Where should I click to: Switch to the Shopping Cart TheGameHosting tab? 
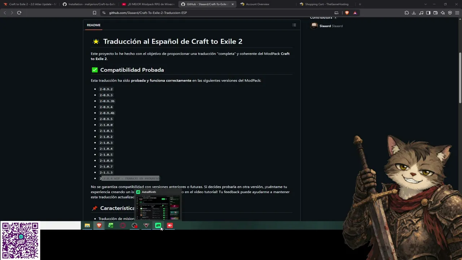(326, 4)
